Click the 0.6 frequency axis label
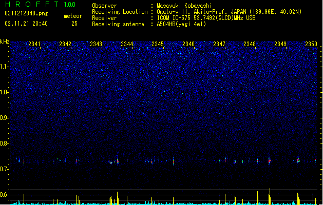323x205 pixels. pos(5,195)
